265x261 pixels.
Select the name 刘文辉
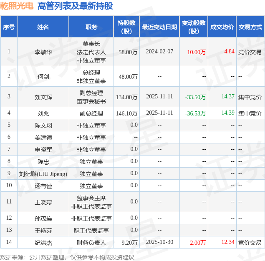(x=43, y=97)
